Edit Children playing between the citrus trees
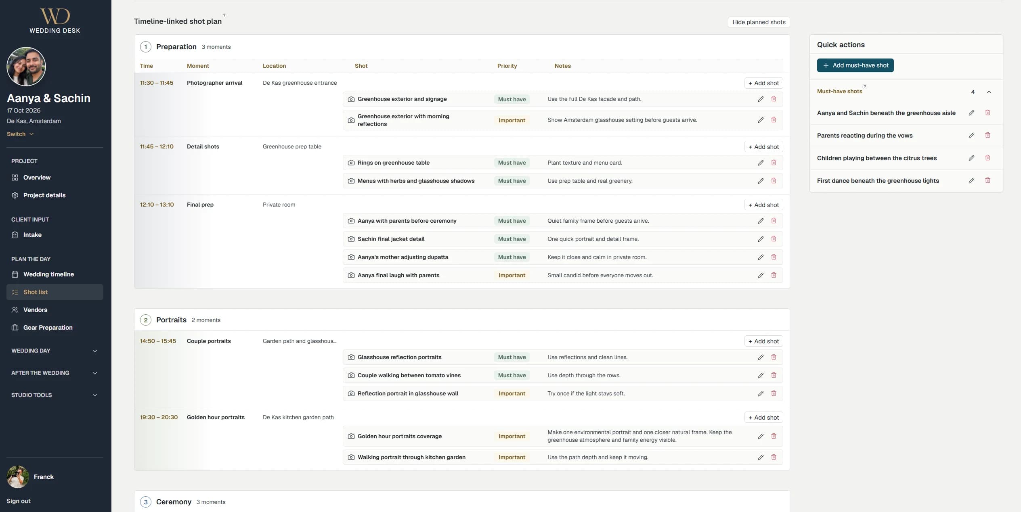Viewport: 1021px width, 512px height. 971,158
